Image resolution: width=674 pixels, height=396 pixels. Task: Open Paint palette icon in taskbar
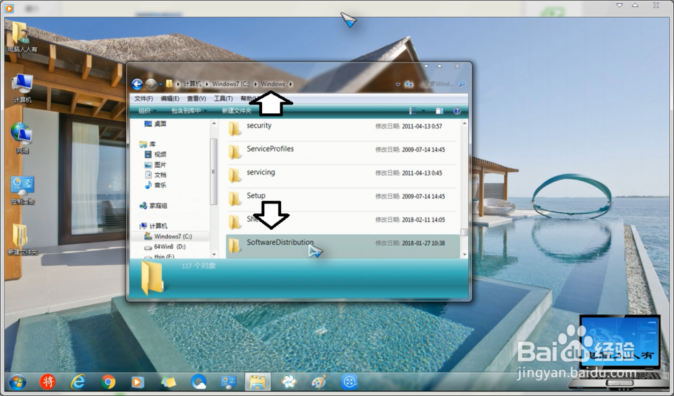(x=319, y=381)
